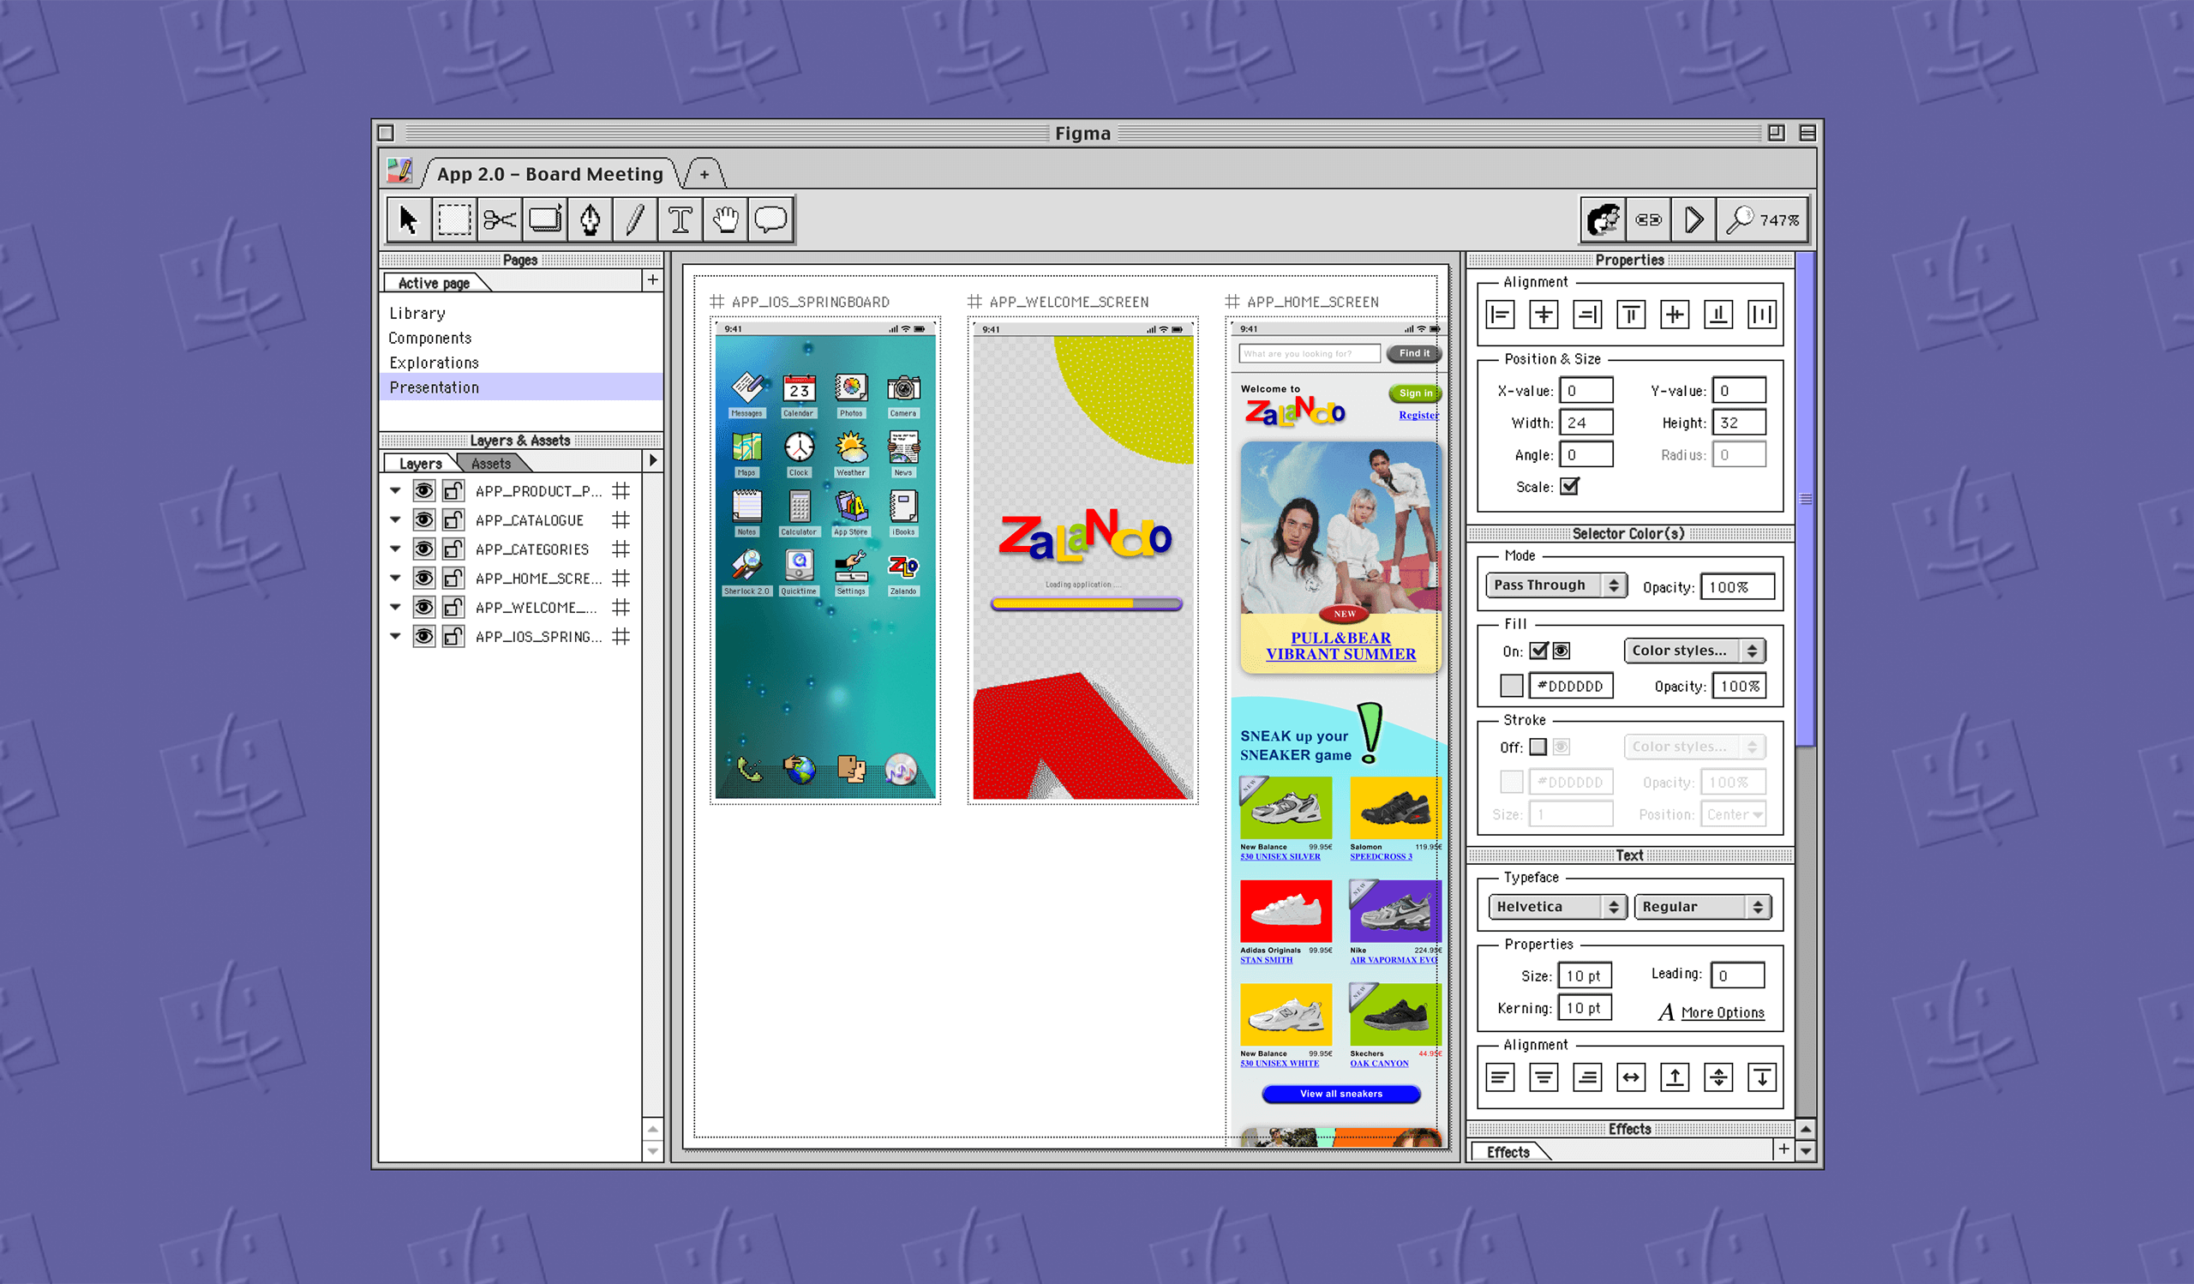This screenshot has height=1284, width=2194.
Task: Toggle the Scale checkbox
Action: [1569, 487]
